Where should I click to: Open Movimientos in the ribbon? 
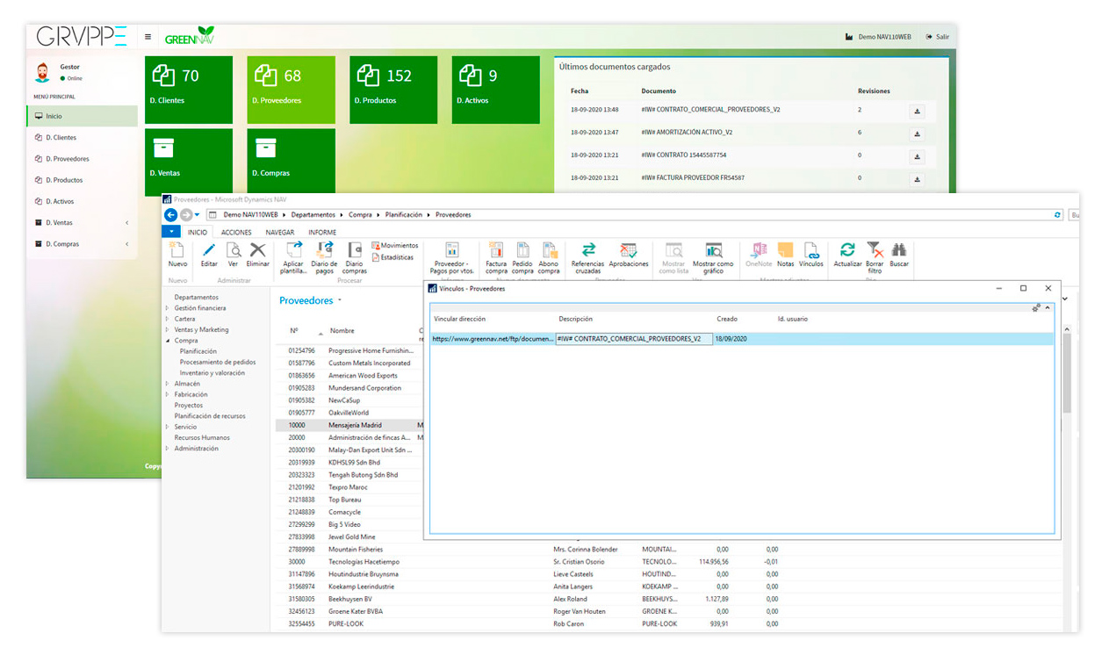pyautogui.click(x=395, y=246)
